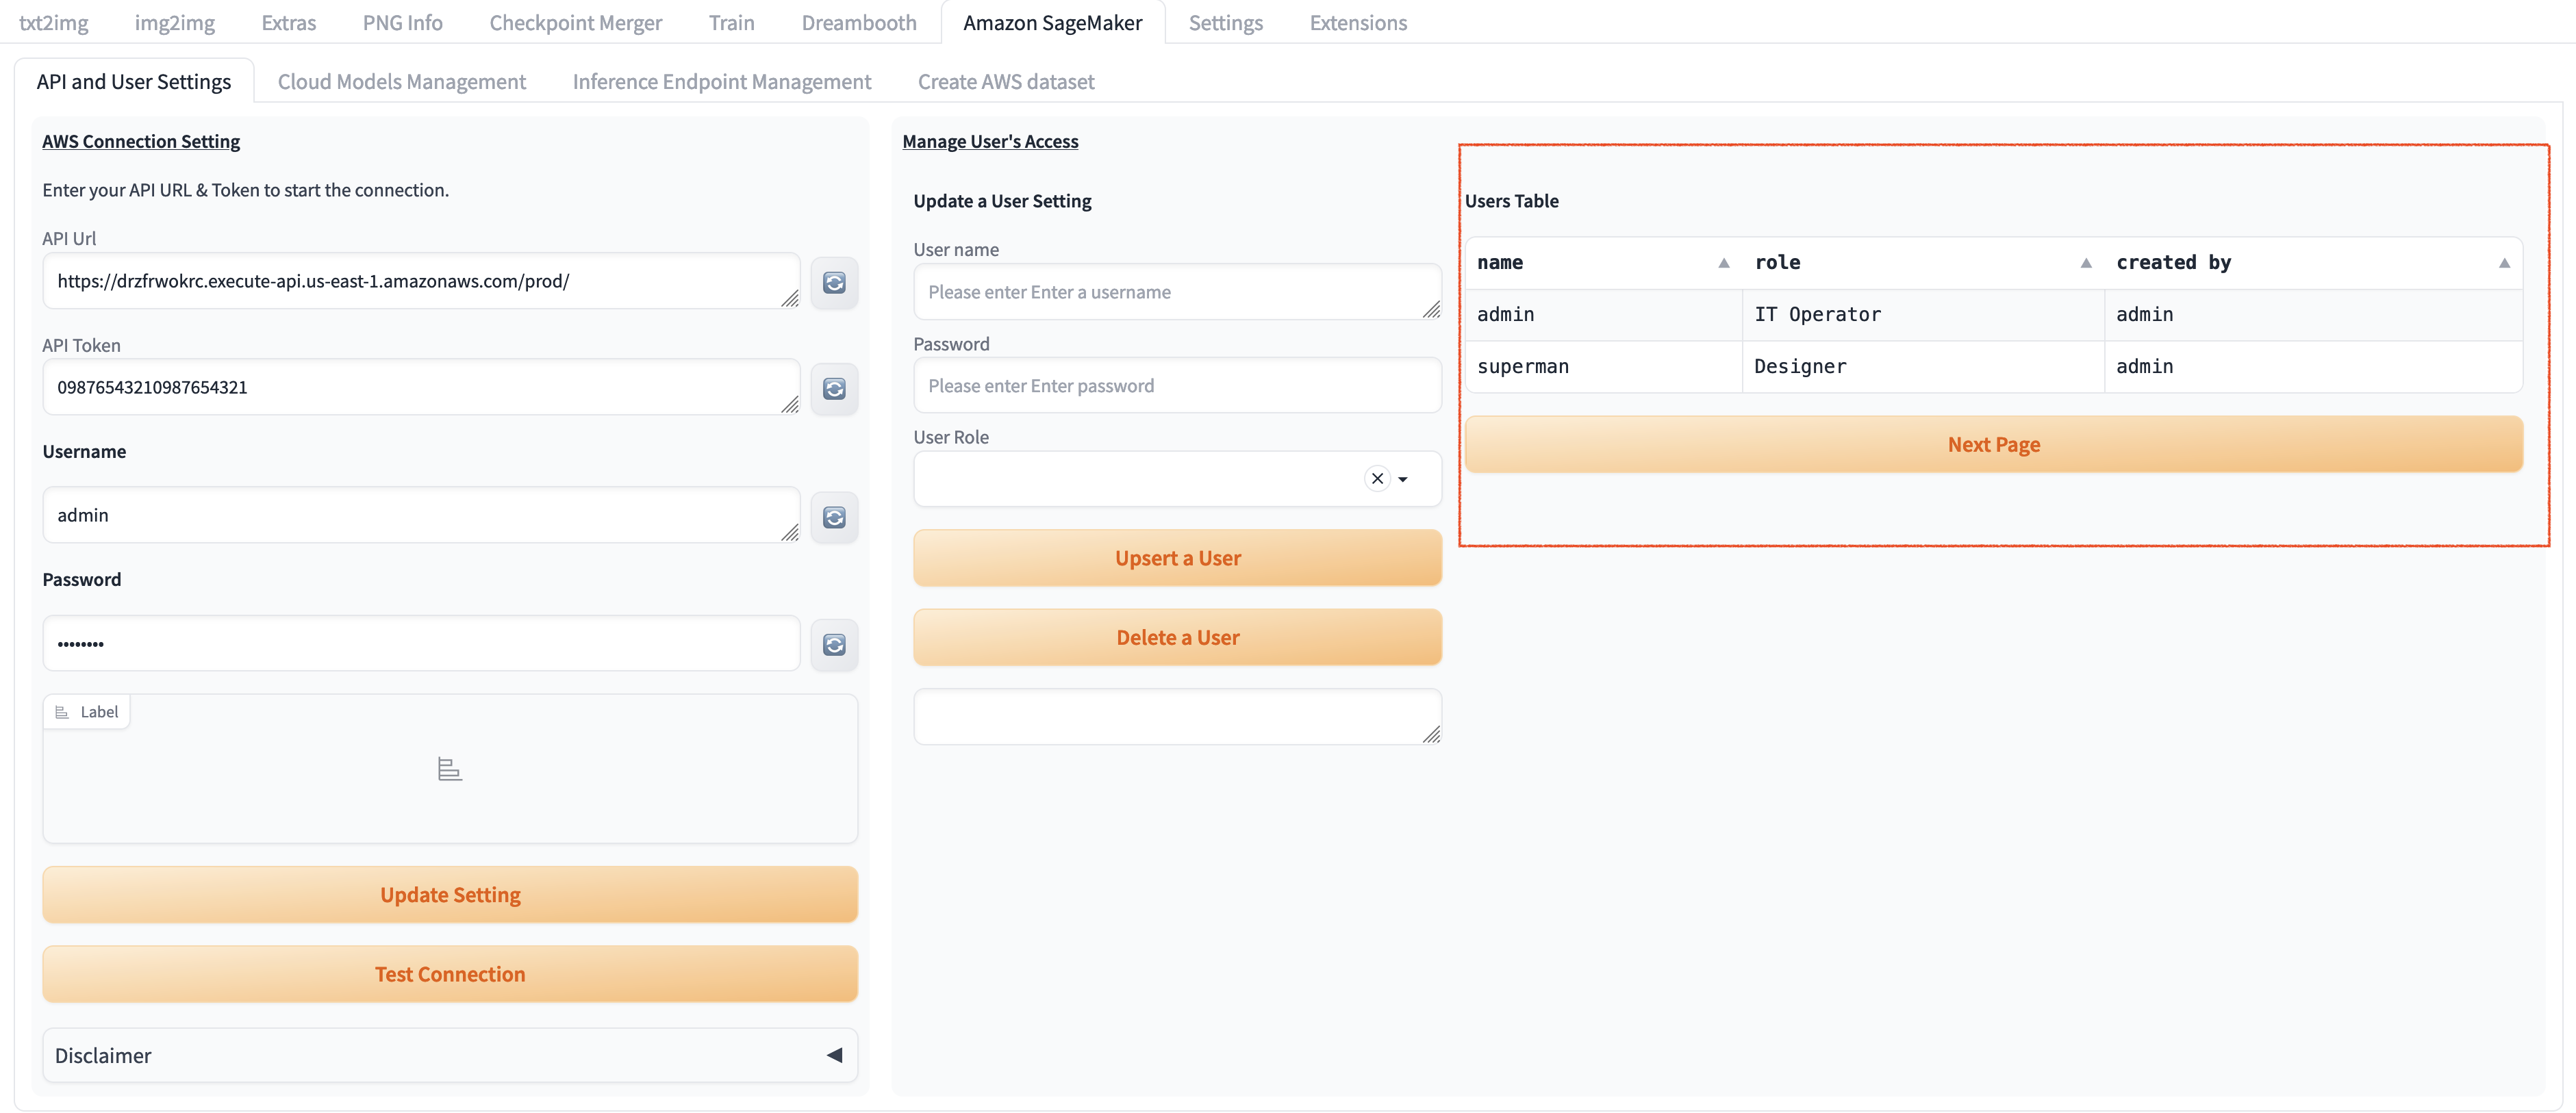The width and height of the screenshot is (2576, 1113).
Task: Click the Upsert a User button
Action: point(1176,556)
